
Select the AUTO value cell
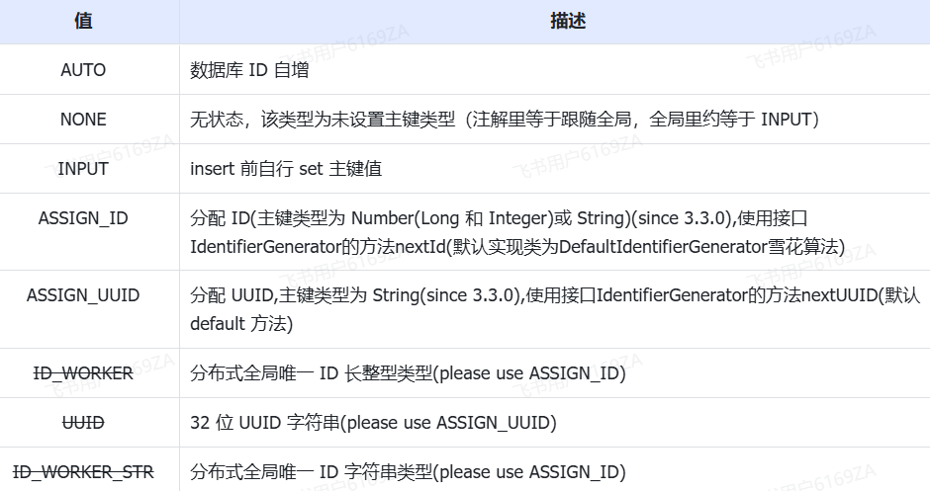tap(83, 70)
